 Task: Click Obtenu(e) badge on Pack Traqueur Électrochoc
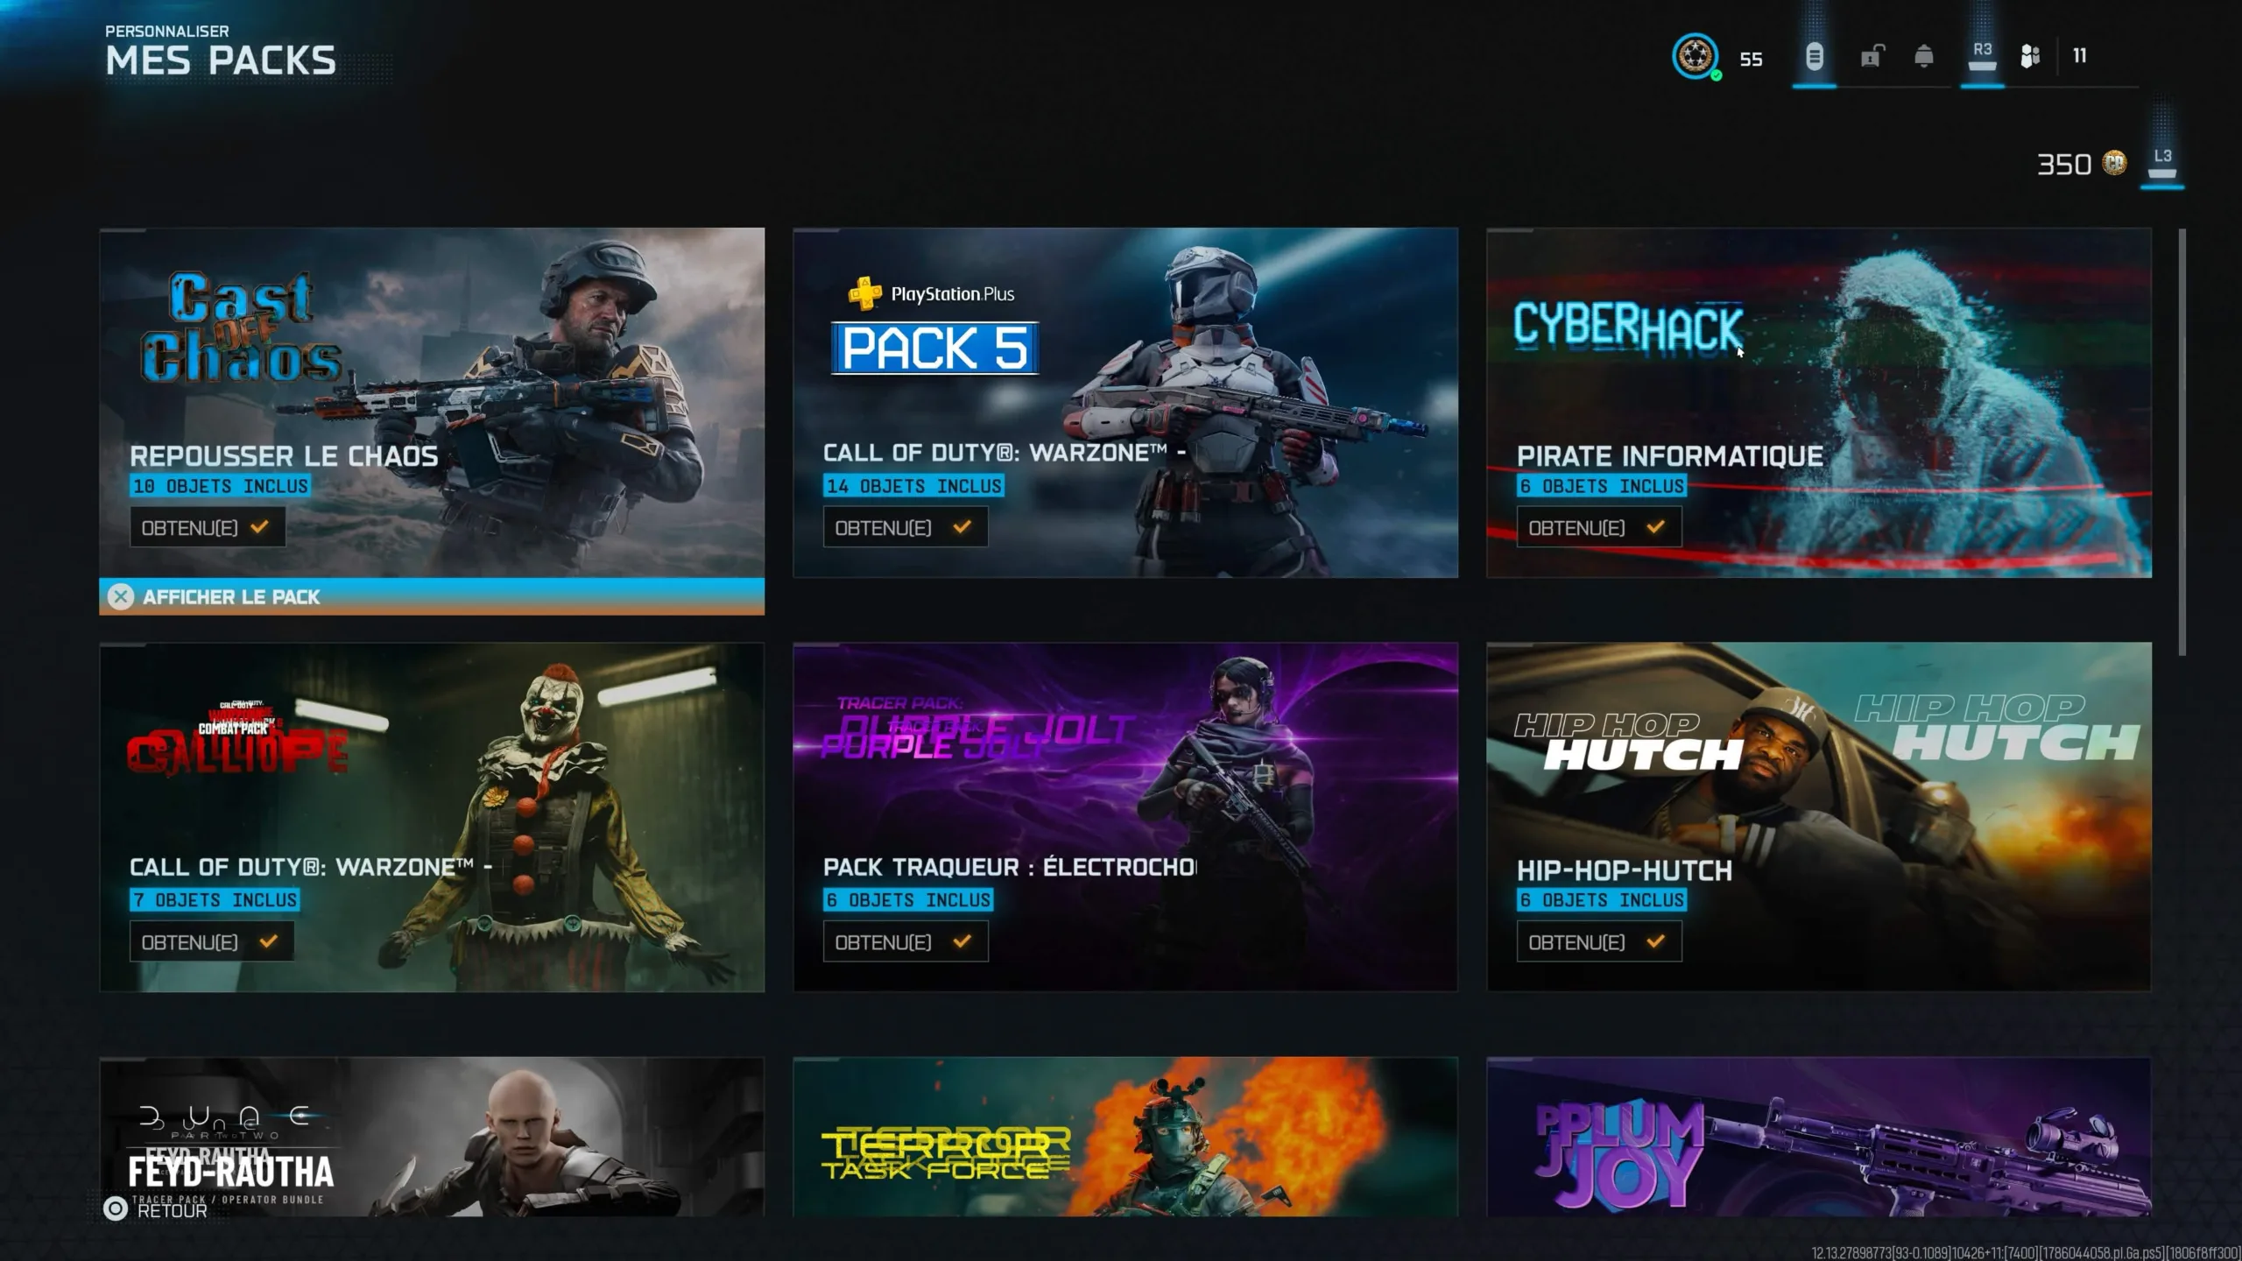coord(905,942)
